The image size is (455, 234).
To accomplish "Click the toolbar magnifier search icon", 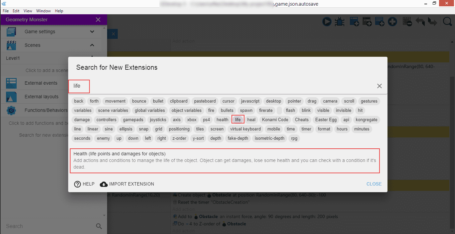I will tap(447, 22).
